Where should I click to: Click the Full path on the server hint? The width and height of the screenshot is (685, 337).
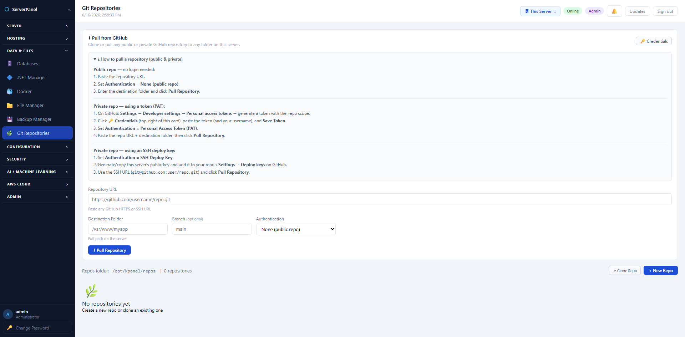point(107,239)
